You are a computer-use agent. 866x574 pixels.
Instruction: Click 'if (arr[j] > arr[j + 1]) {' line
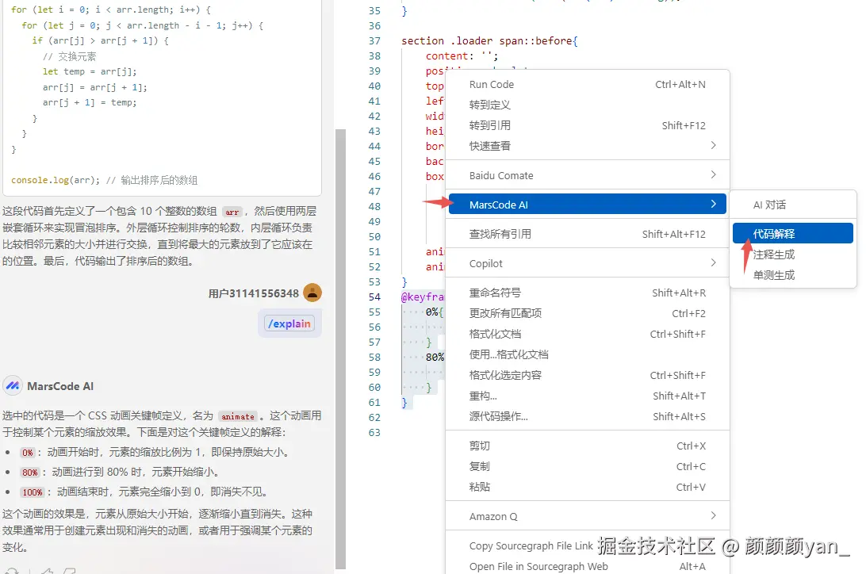click(100, 41)
